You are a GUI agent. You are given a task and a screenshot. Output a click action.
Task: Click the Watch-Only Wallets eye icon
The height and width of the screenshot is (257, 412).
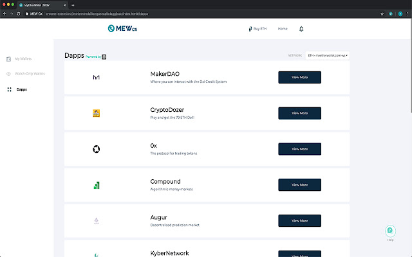8,74
